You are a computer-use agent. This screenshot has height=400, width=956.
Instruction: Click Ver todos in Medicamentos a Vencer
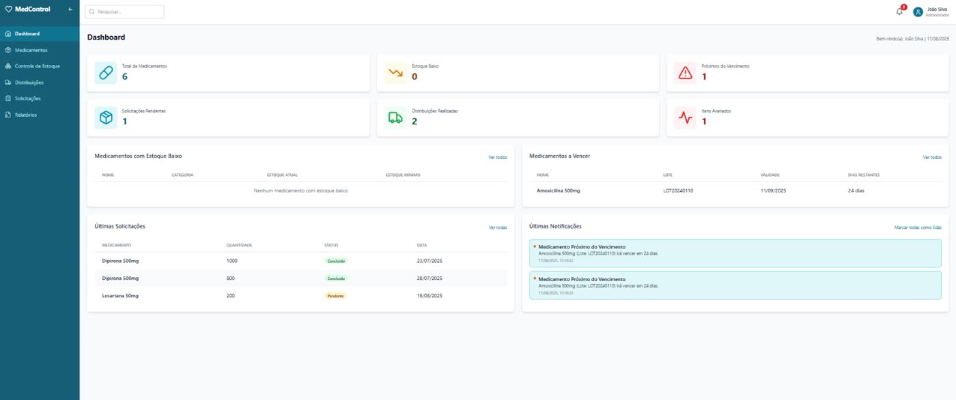click(x=932, y=158)
